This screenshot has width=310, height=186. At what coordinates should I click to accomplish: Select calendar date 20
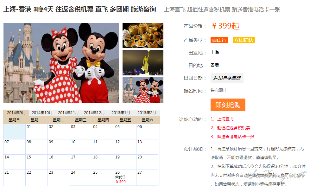coord(148,162)
